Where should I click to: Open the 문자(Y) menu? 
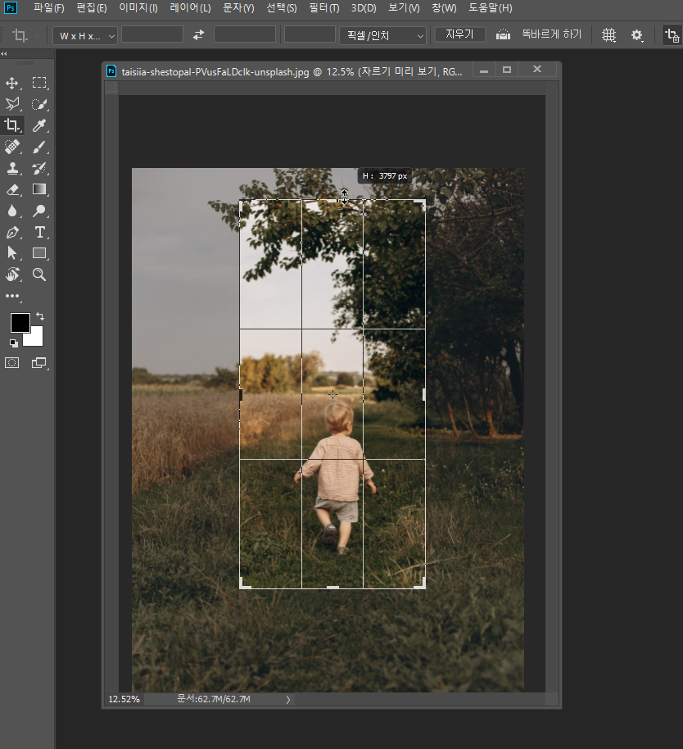[238, 8]
